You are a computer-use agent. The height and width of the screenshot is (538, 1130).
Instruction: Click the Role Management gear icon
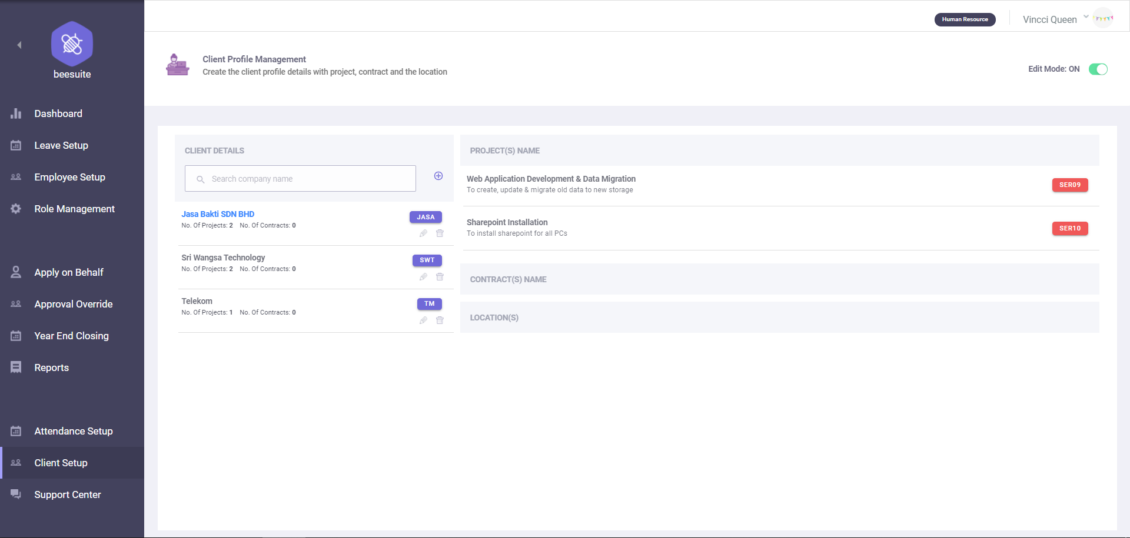tap(16, 209)
